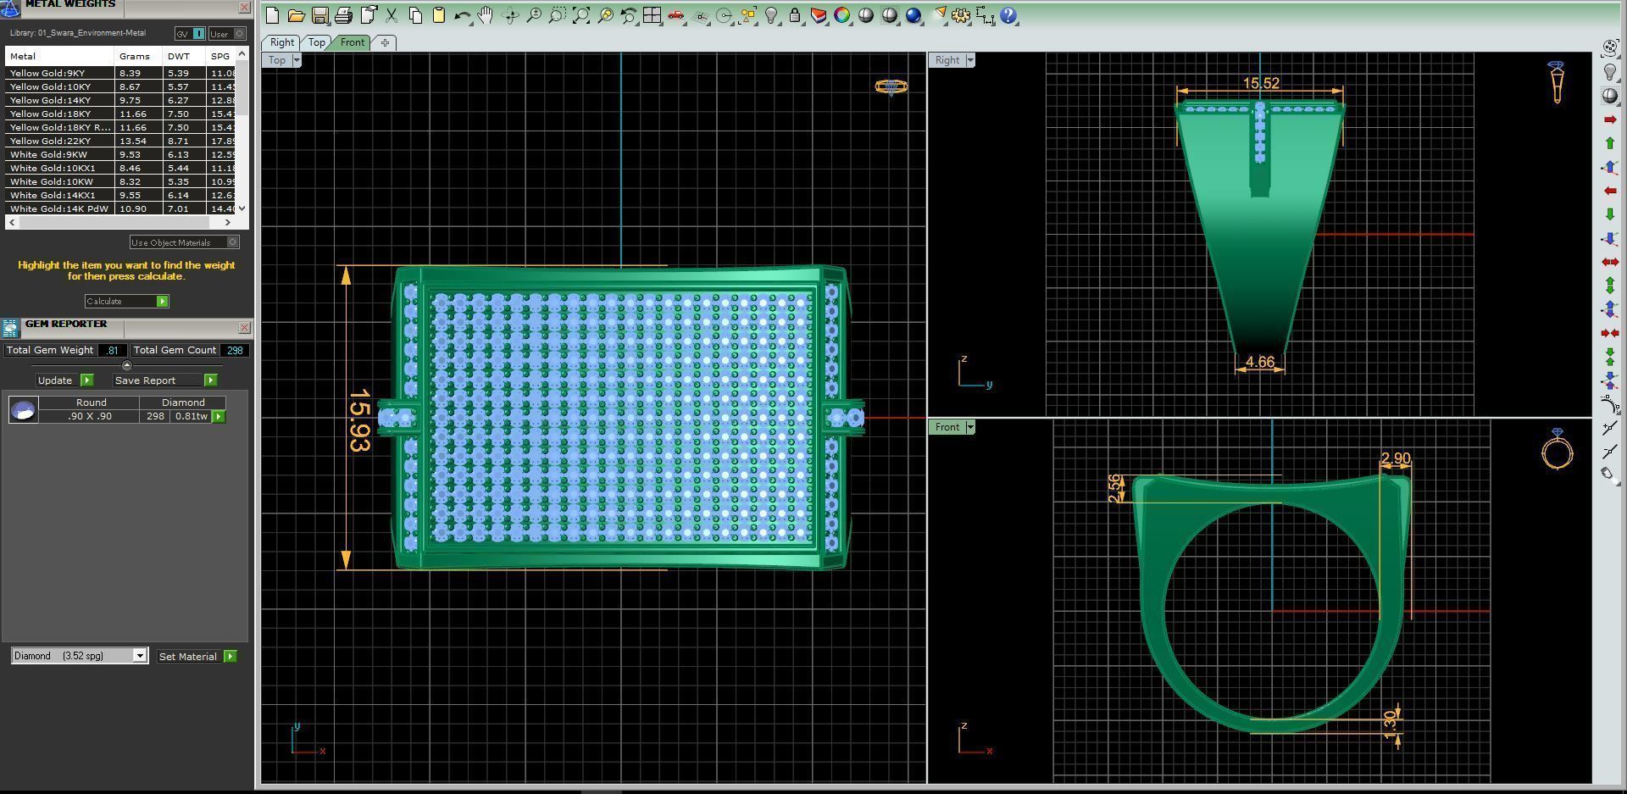This screenshot has height=794, width=1627.
Task: Click the arc tool in right sidebar
Action: click(1609, 405)
